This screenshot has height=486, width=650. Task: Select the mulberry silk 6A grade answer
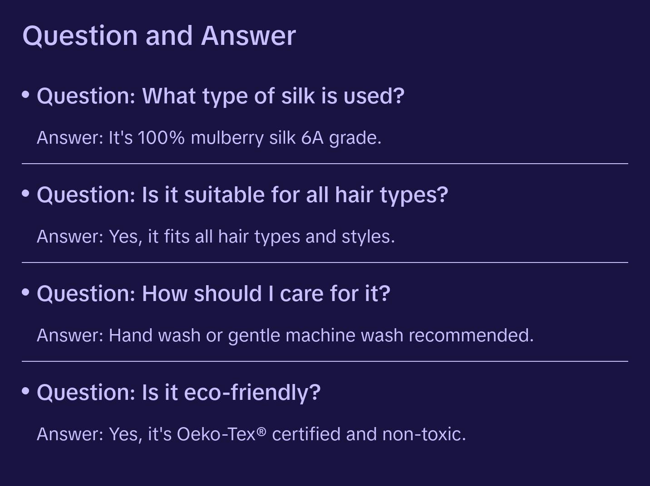click(209, 138)
